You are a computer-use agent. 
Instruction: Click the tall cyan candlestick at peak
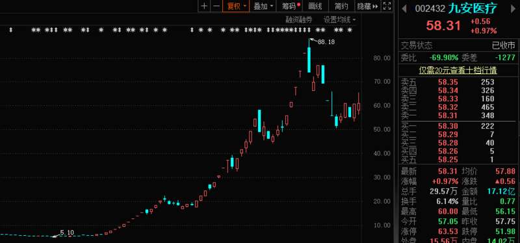(309, 60)
